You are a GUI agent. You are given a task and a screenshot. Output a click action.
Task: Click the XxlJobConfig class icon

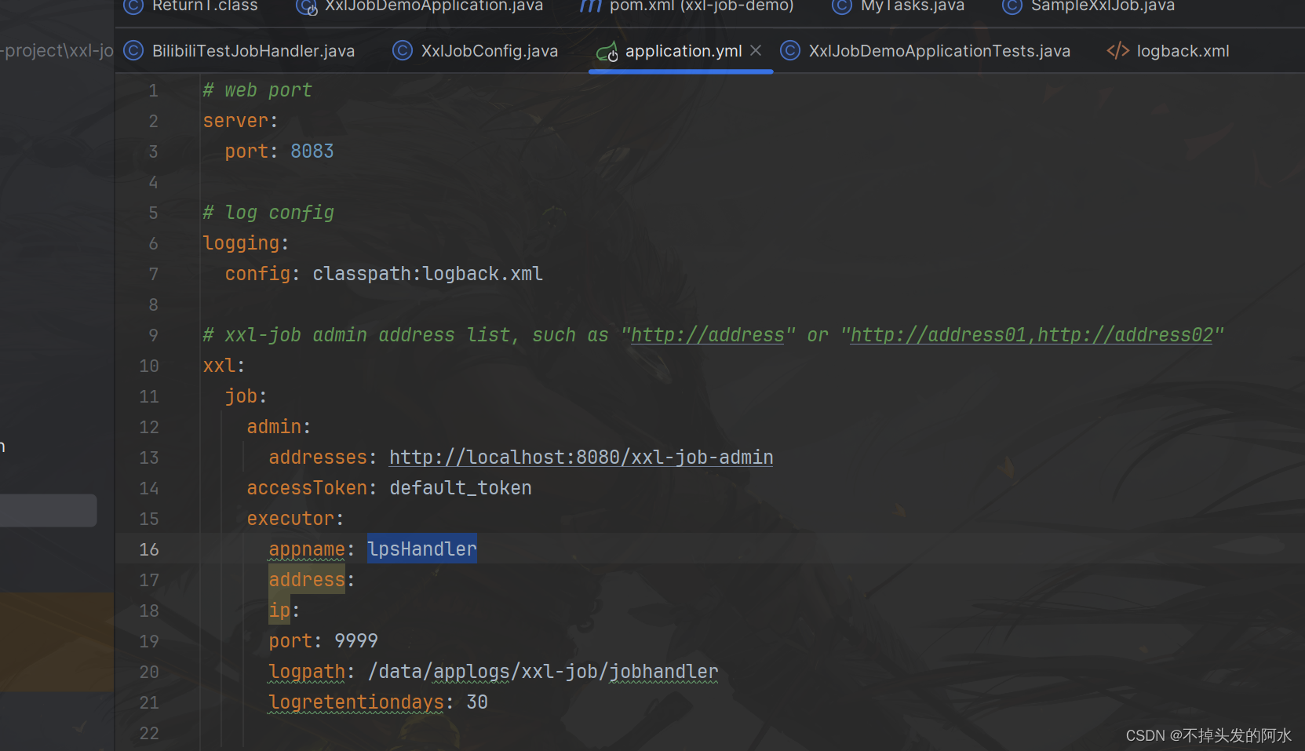403,51
